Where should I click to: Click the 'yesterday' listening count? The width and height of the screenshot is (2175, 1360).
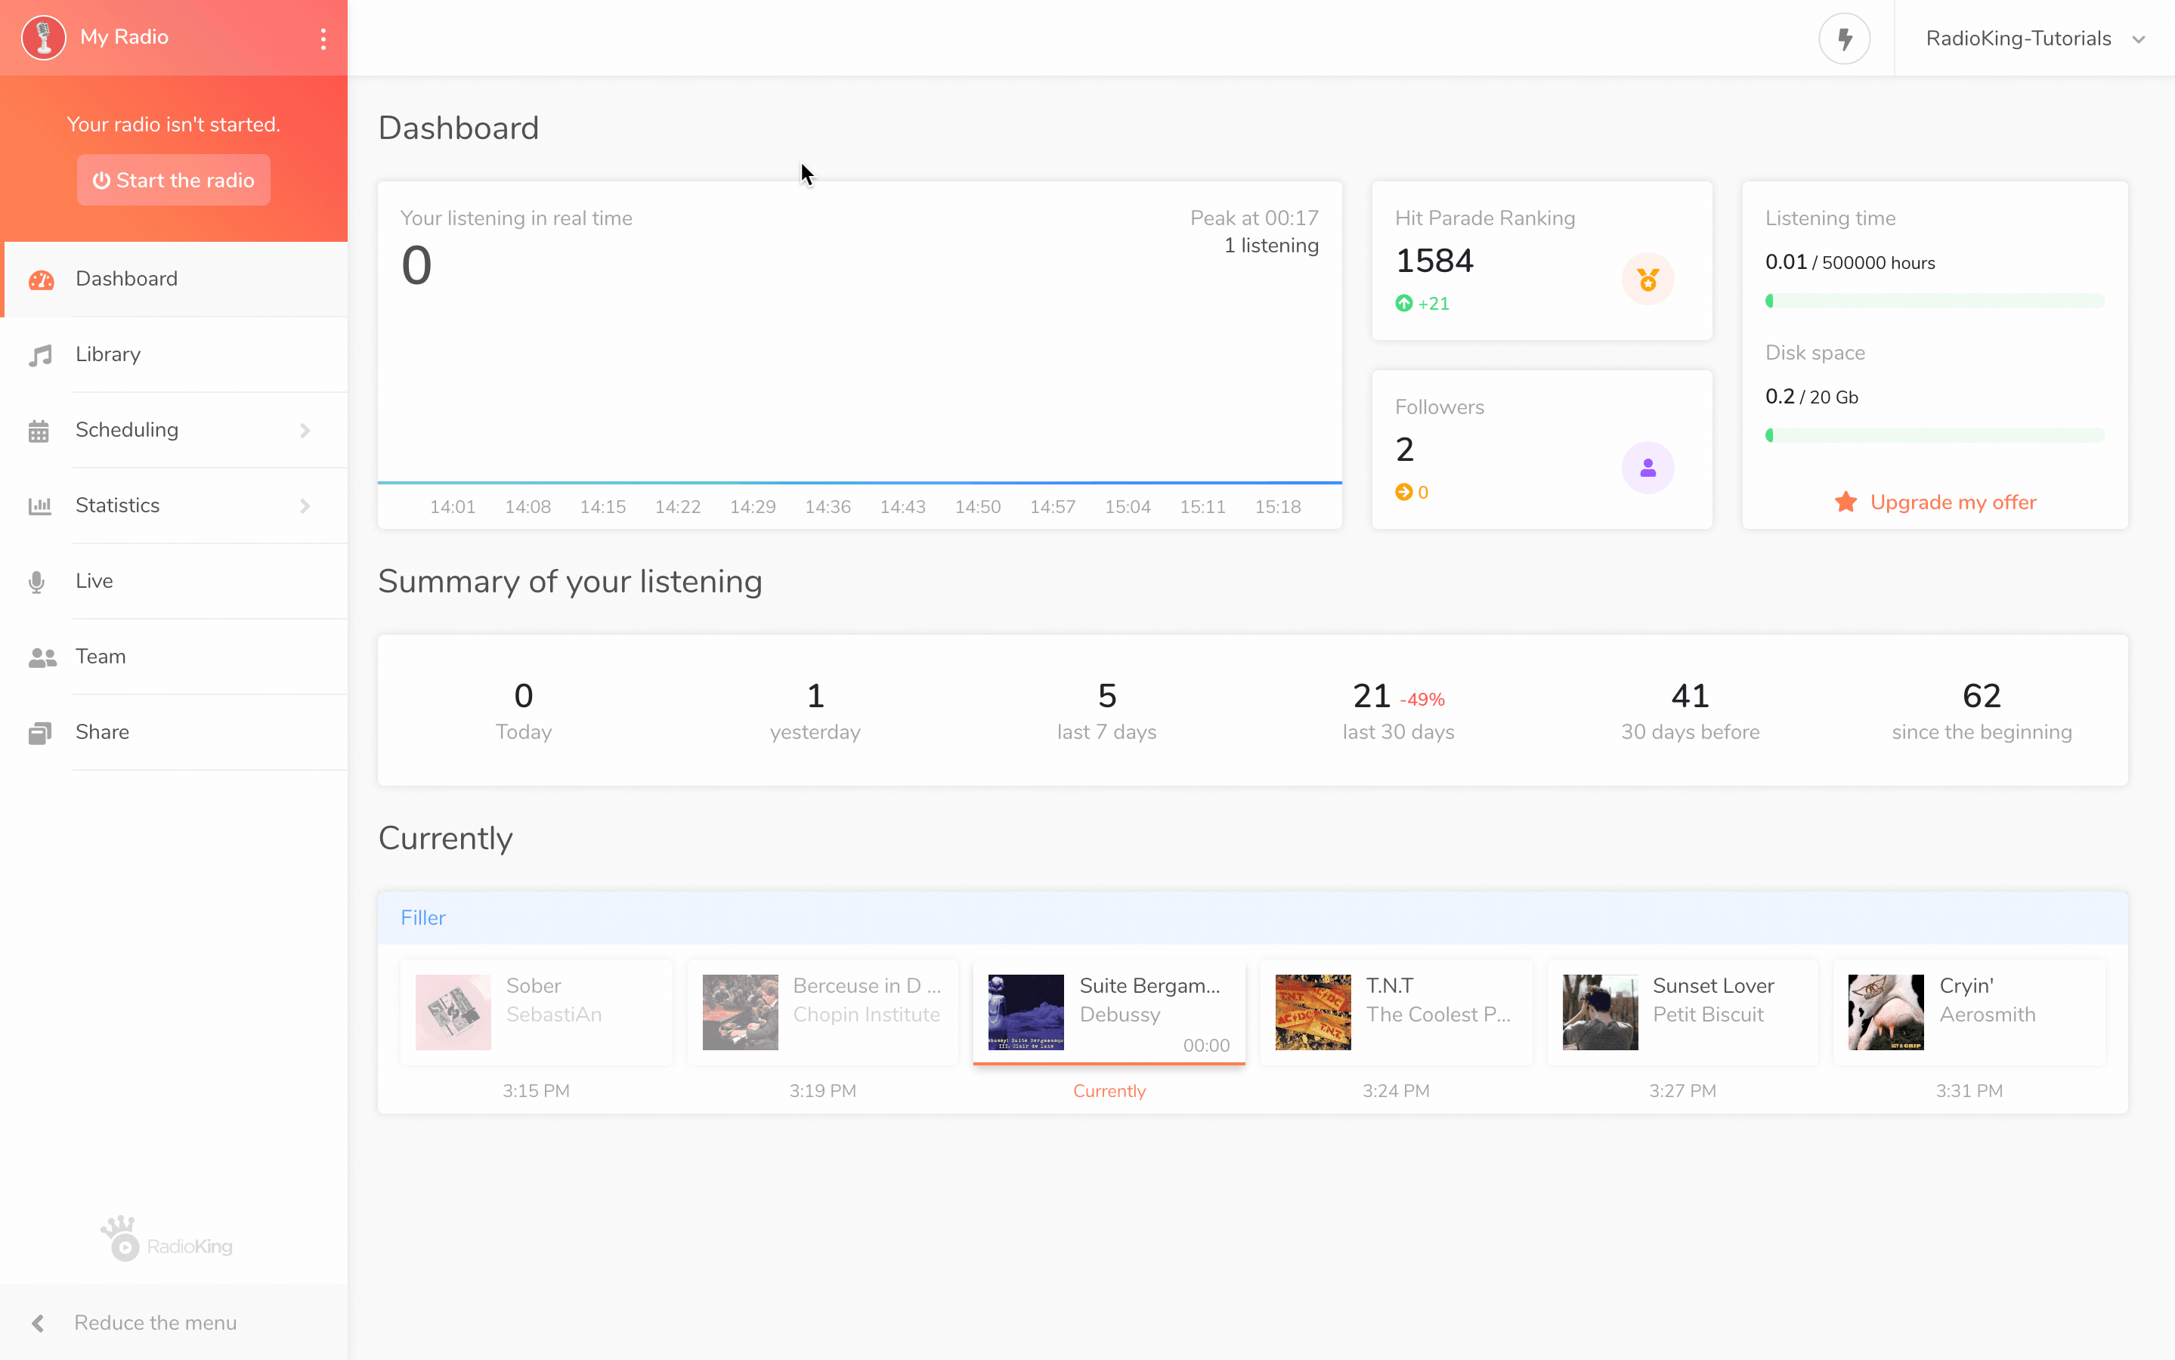click(815, 696)
